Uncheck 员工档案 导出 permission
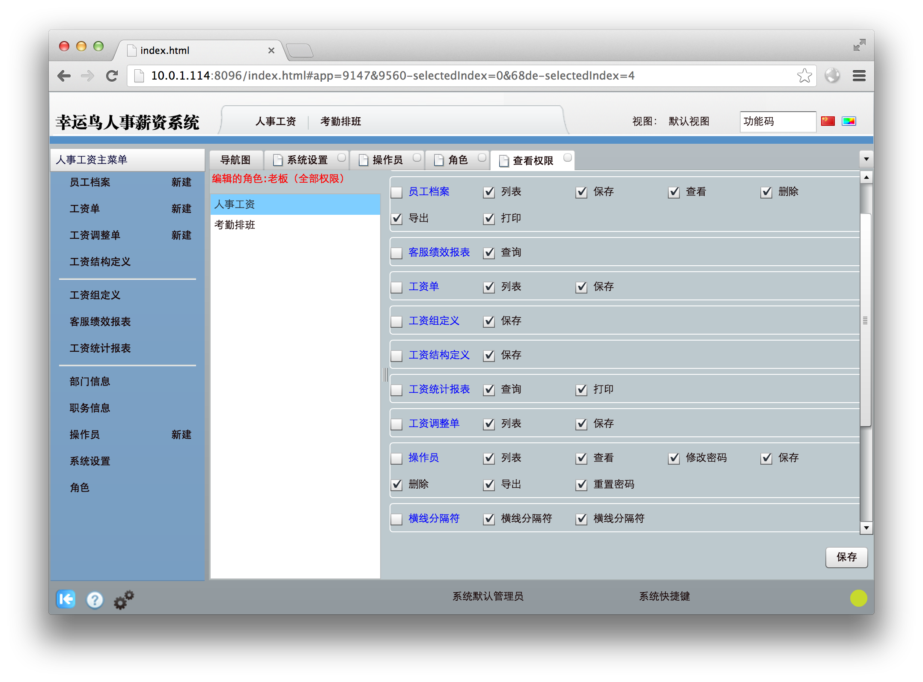 [397, 219]
